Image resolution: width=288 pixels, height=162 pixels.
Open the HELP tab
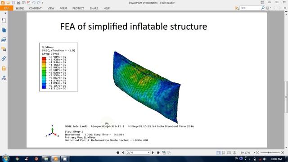point(107,8)
